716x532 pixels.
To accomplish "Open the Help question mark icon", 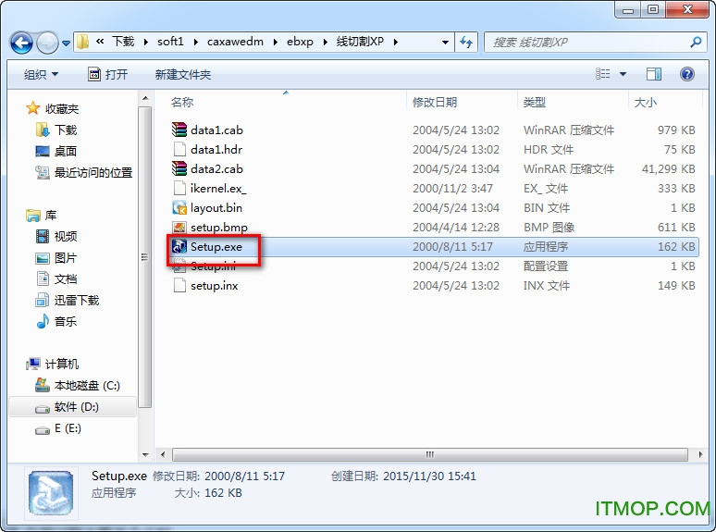I will click(x=687, y=73).
